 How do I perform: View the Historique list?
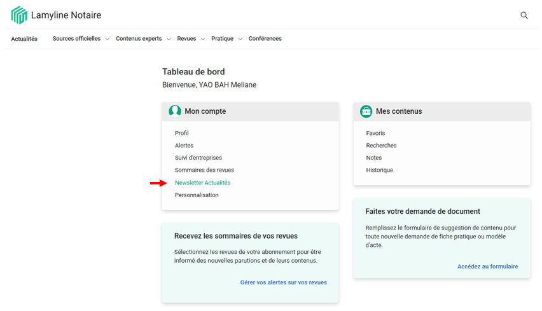[x=379, y=170]
